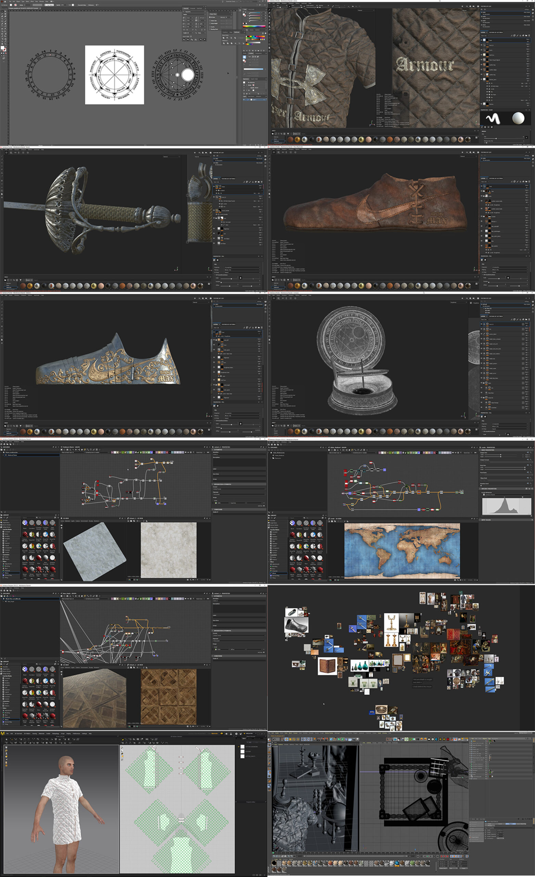Select the Layer 1 row in Illustrator's Layers panel
Image resolution: width=535 pixels, height=877 pixels.
point(255,100)
